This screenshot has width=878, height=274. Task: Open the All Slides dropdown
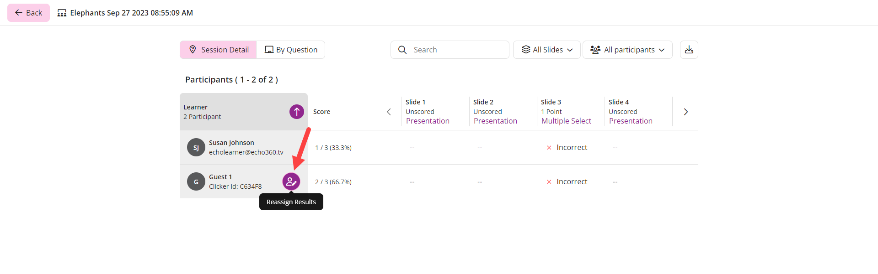pyautogui.click(x=547, y=50)
